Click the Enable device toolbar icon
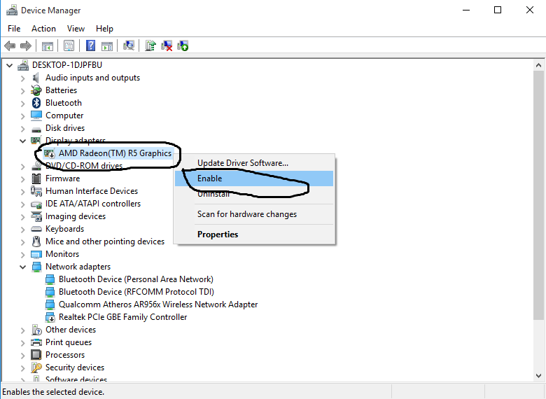The width and height of the screenshot is (546, 399). point(183,45)
